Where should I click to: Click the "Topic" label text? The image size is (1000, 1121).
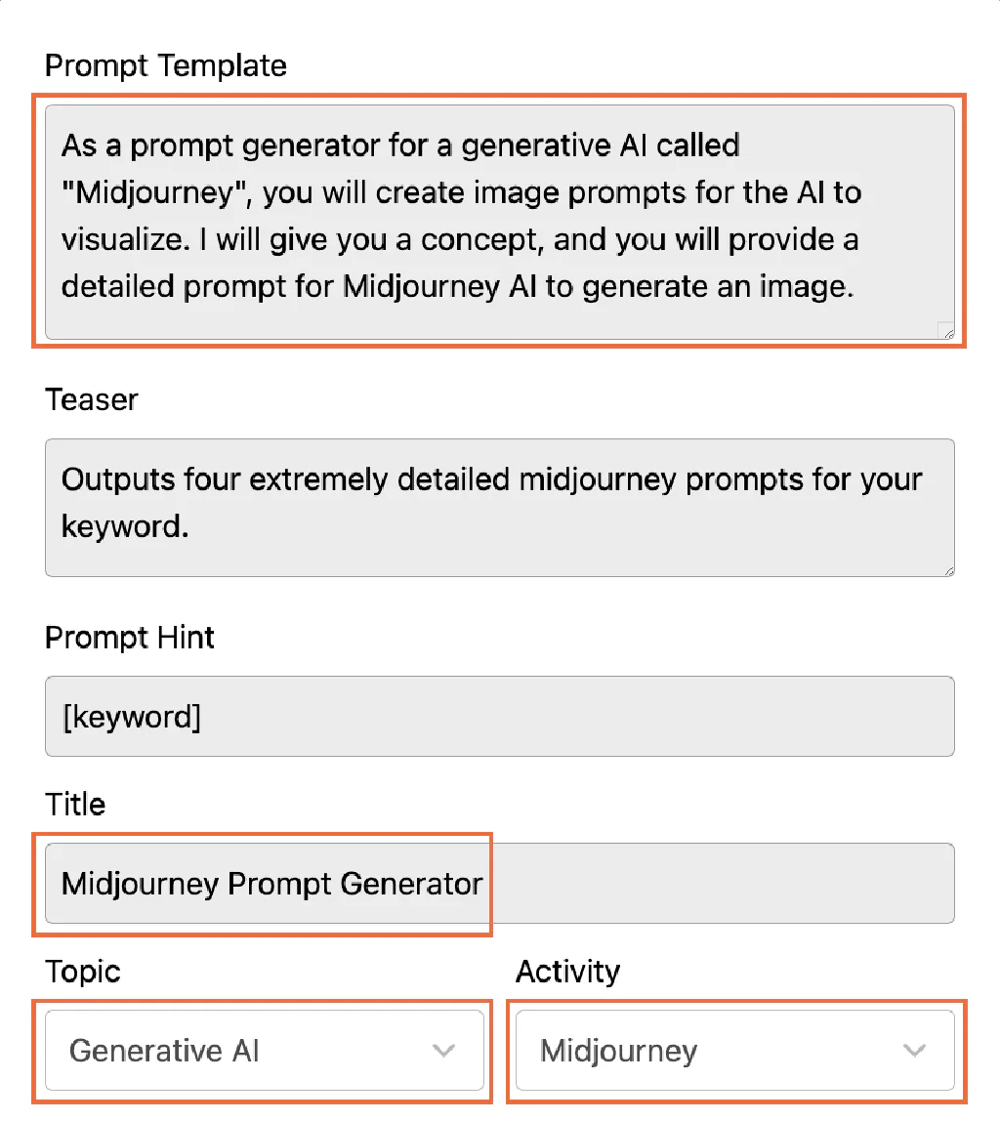click(x=83, y=972)
